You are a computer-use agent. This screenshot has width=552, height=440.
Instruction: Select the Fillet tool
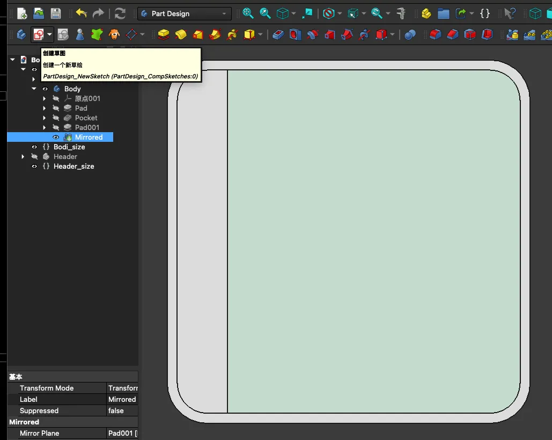[x=436, y=35]
